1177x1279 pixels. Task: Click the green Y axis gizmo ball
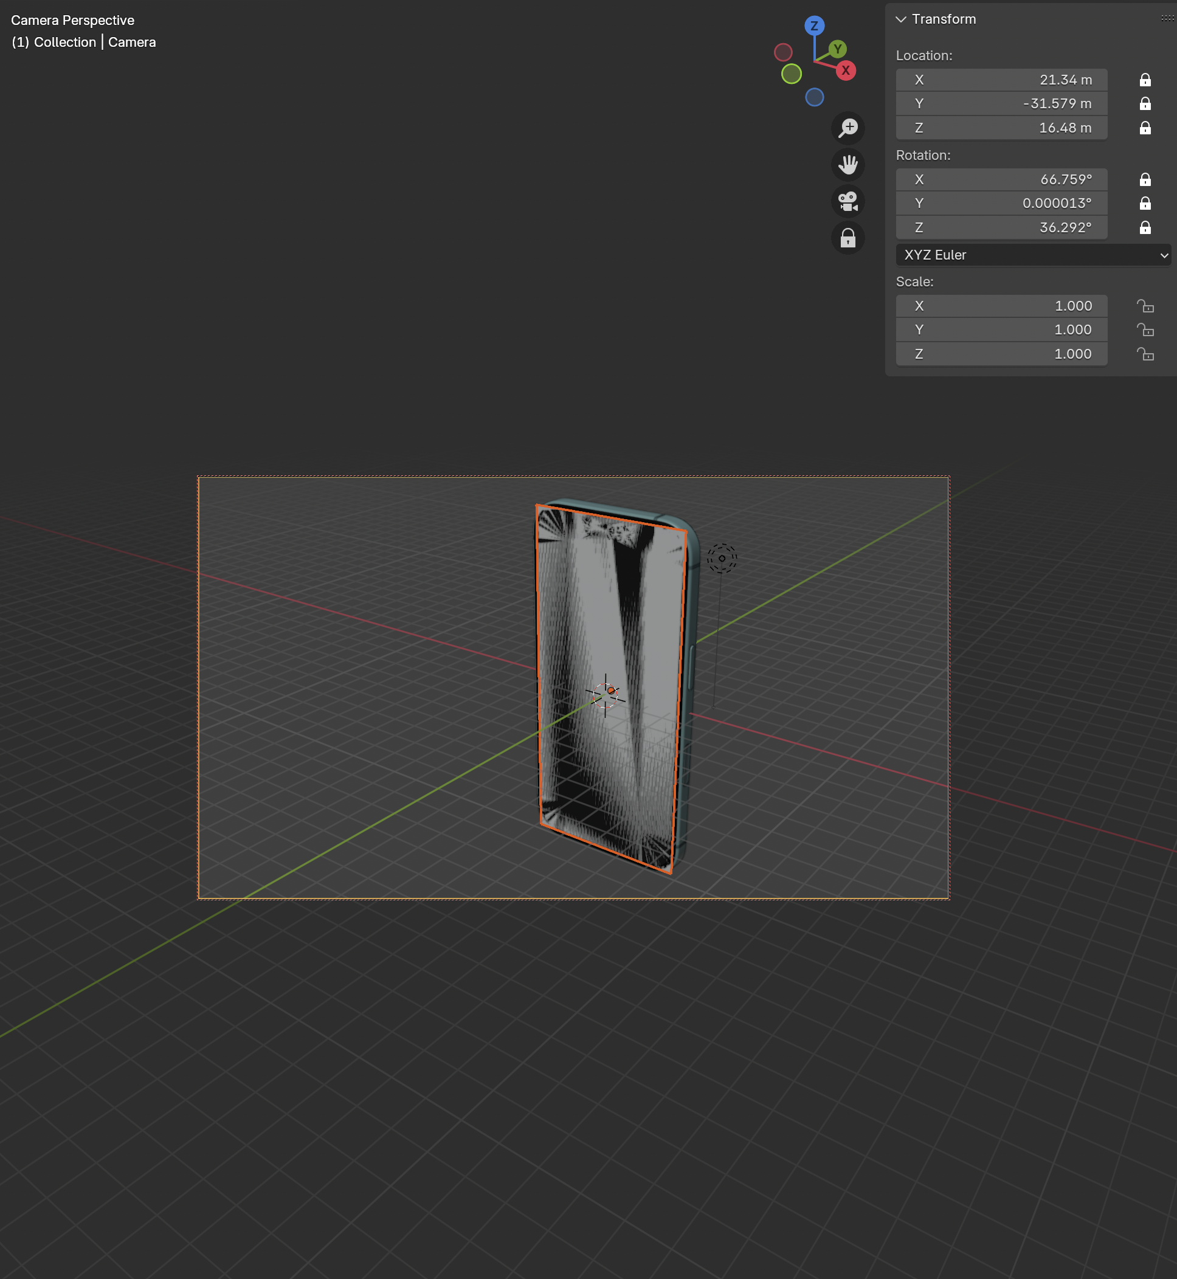tap(838, 49)
